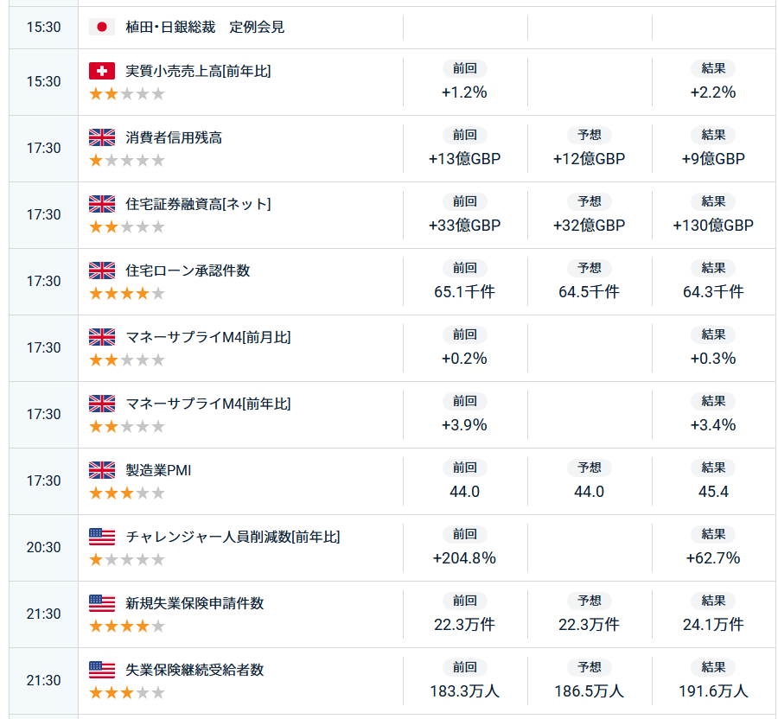The image size is (778, 719).
Task: Click the star rating under 住宅ローン承認件数
Action: tap(127, 294)
